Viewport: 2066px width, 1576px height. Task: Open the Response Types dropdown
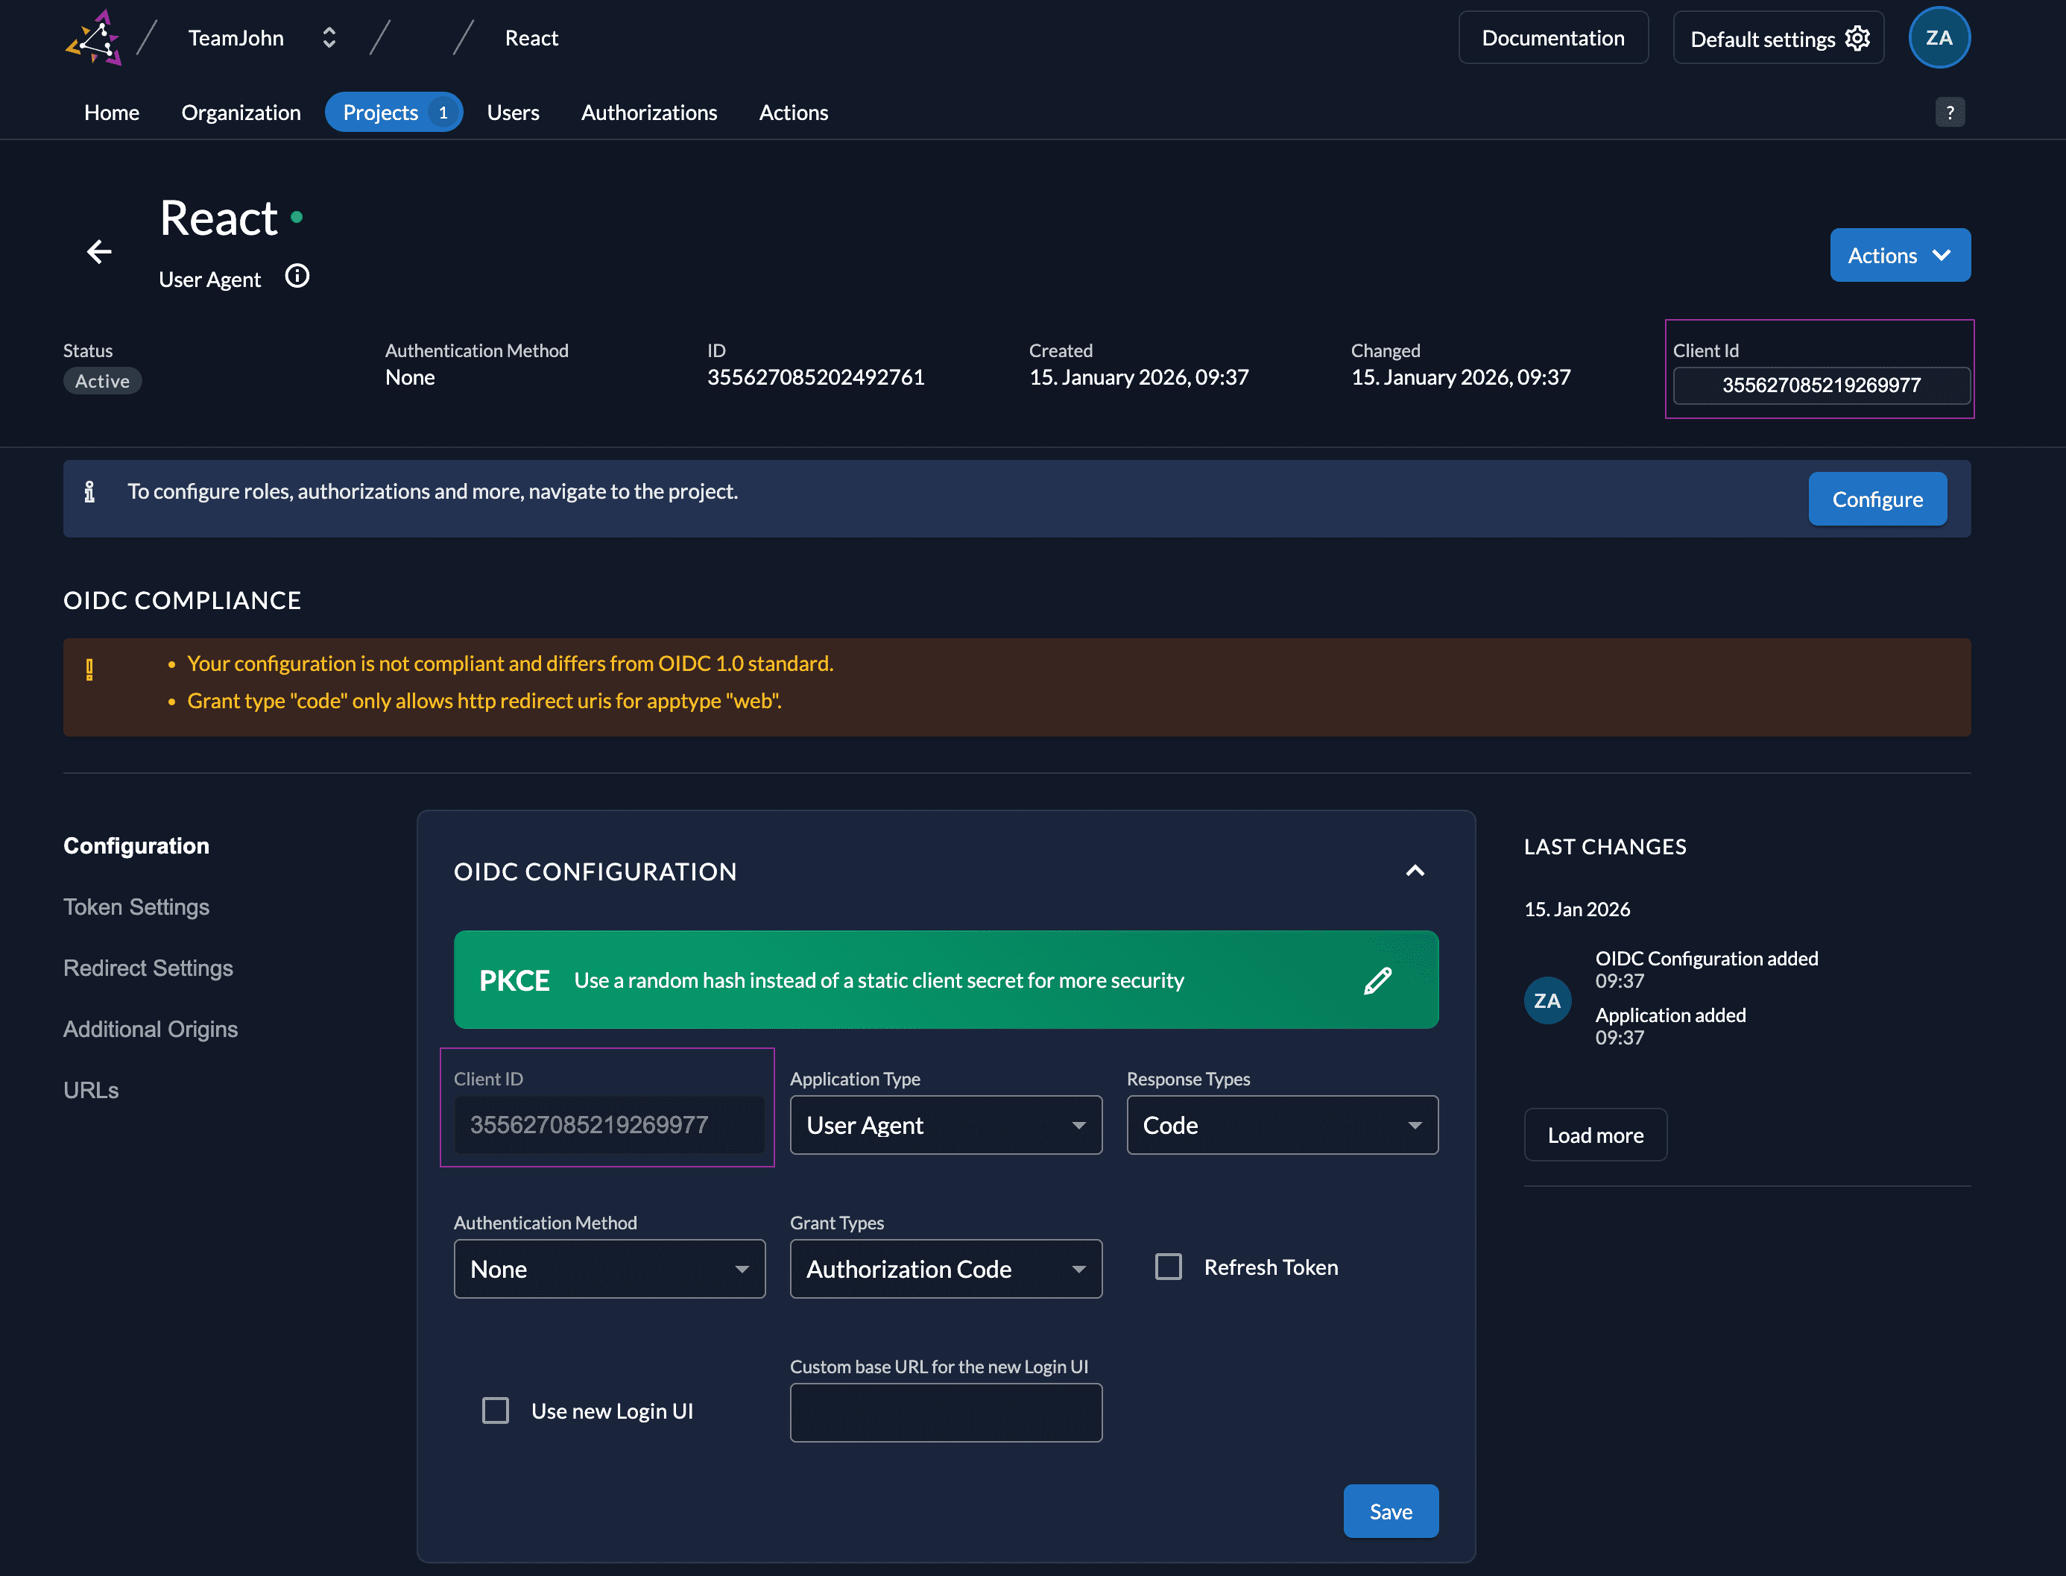tap(1281, 1125)
